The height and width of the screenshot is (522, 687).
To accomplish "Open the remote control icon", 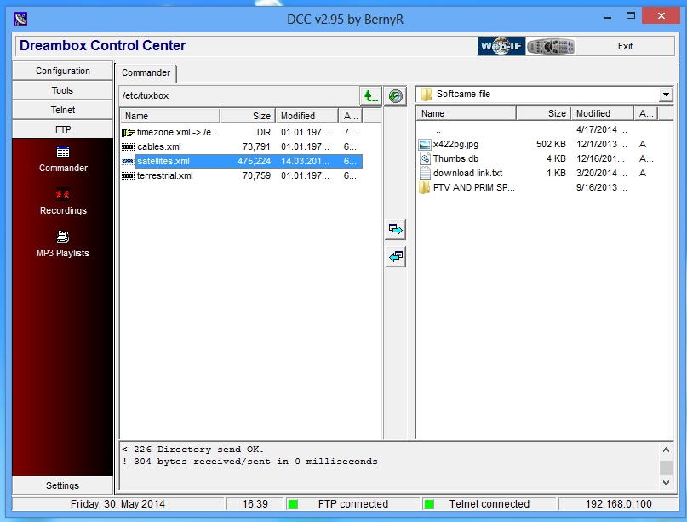I will coord(550,46).
